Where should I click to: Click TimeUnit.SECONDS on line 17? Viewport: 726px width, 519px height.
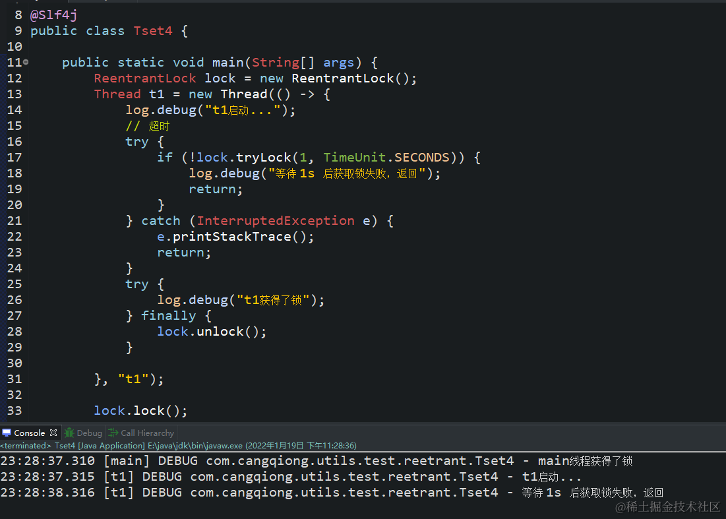coord(386,158)
